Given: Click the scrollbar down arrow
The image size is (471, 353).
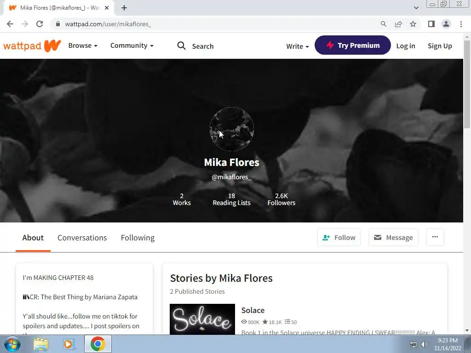Looking at the screenshot, I should pyautogui.click(x=467, y=330).
